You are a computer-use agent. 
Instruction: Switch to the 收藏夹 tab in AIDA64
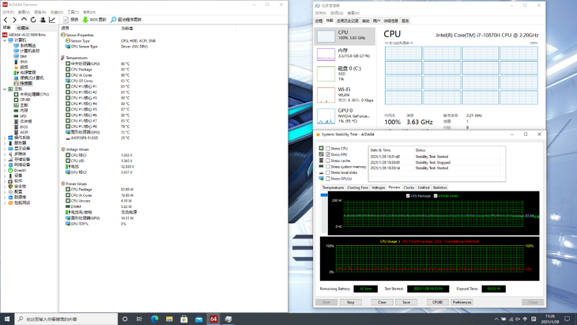[x=22, y=28]
